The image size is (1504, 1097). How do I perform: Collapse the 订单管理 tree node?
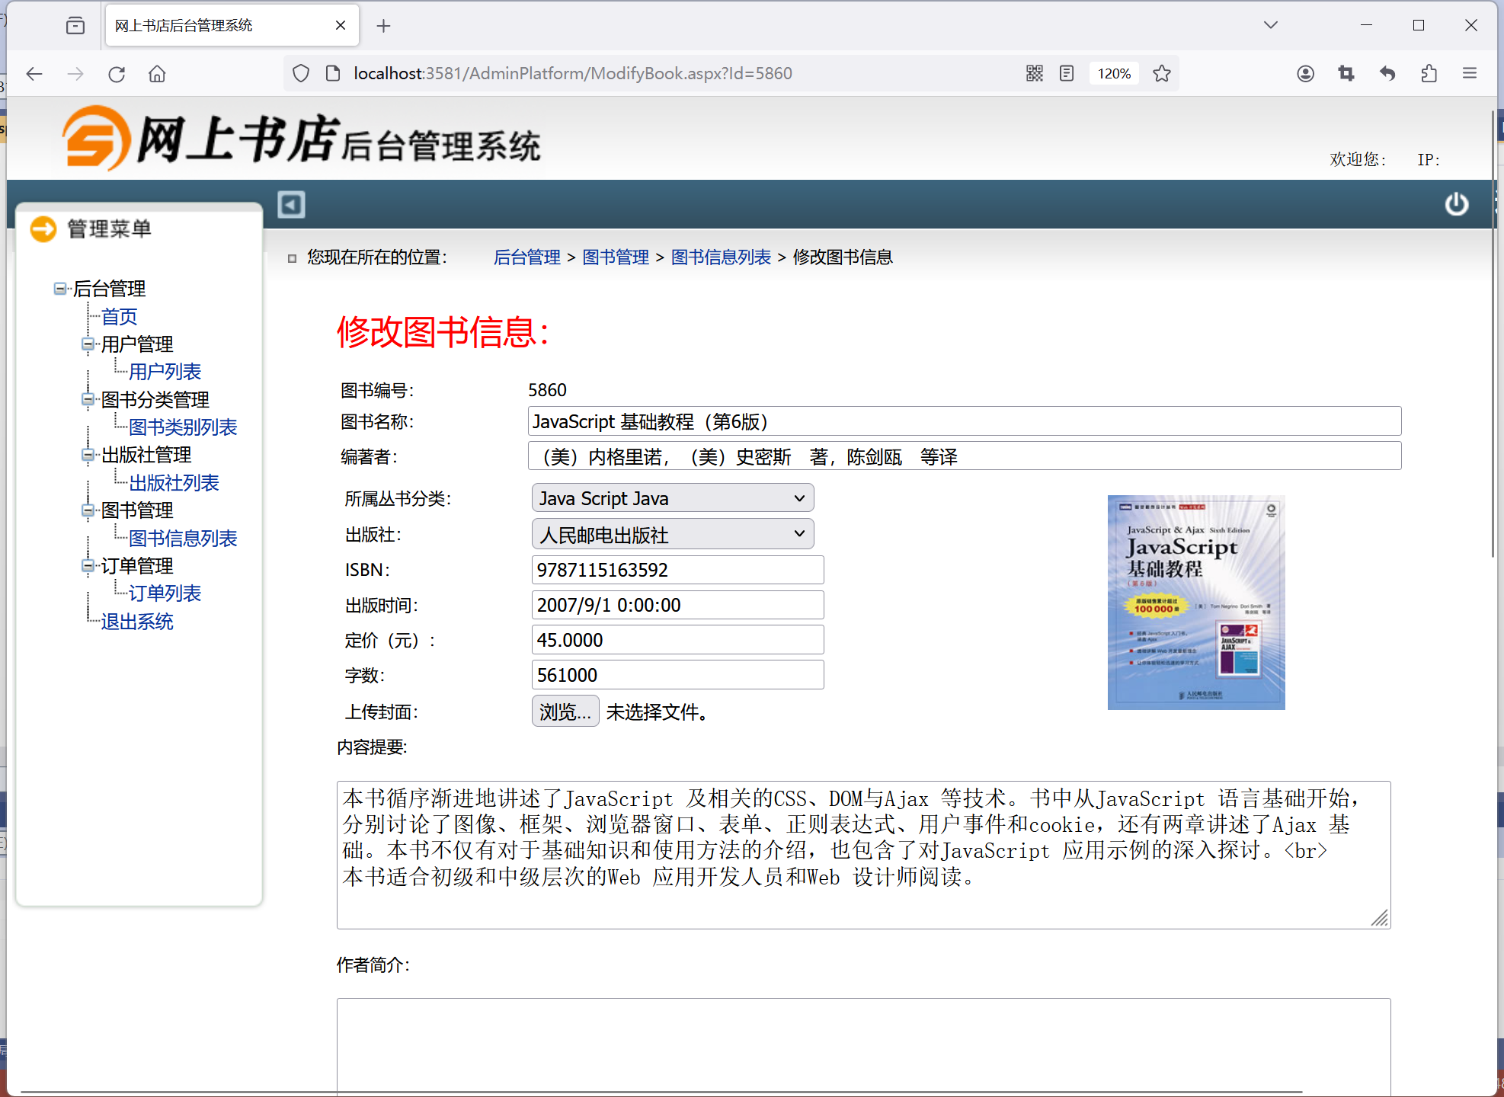tap(88, 566)
